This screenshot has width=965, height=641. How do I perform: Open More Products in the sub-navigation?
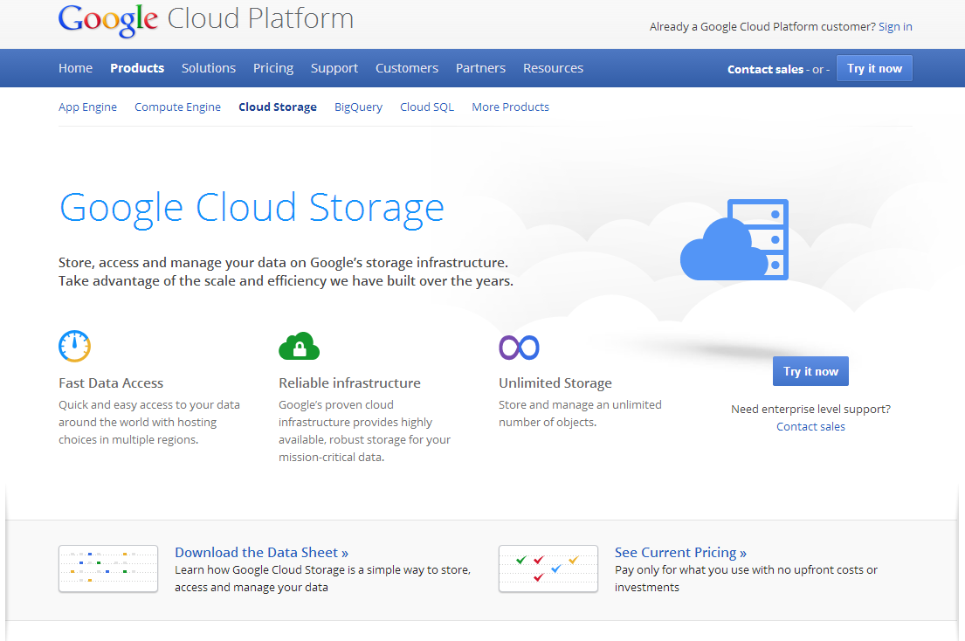(510, 107)
